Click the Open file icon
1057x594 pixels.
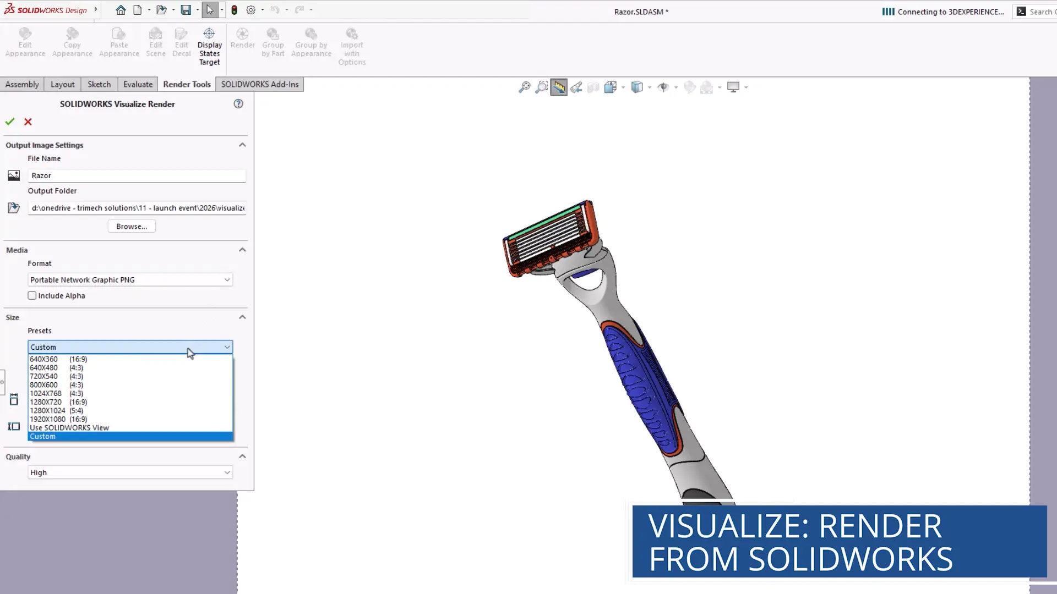[161, 10]
